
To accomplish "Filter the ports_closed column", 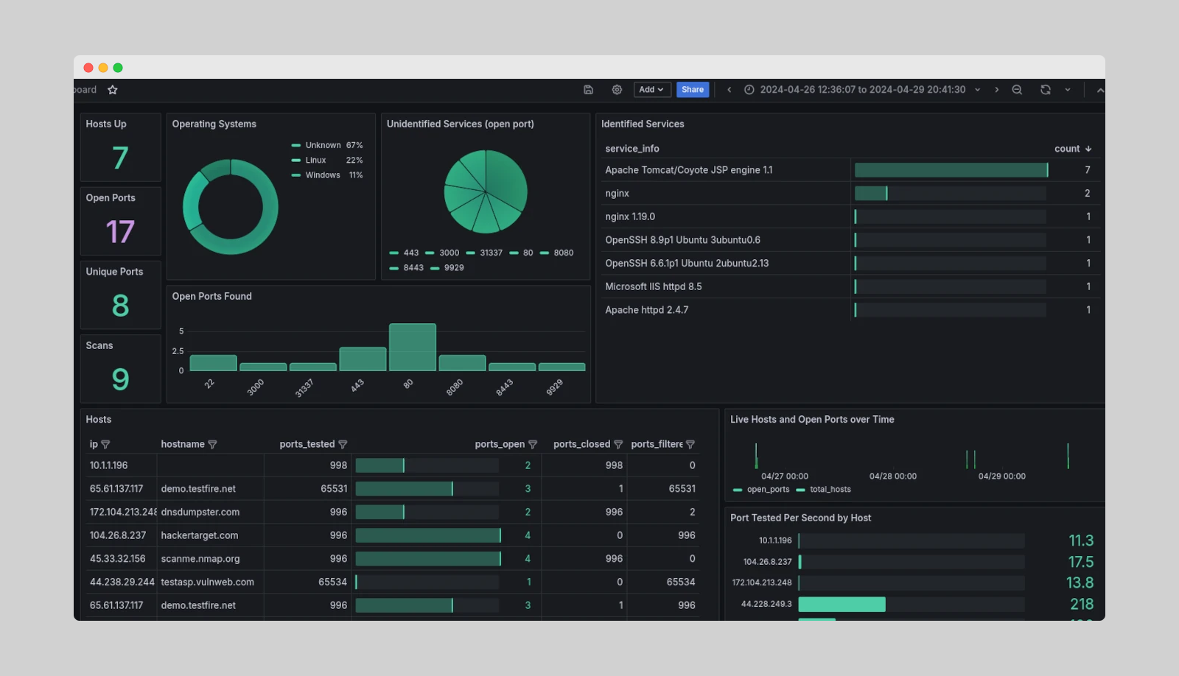I will pyautogui.click(x=618, y=445).
